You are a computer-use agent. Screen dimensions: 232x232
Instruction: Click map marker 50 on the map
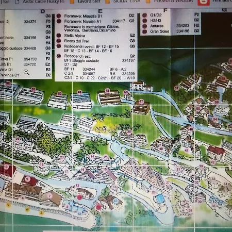coord(60,93)
